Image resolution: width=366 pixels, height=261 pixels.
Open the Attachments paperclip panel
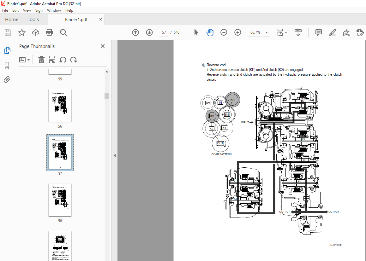7,80
